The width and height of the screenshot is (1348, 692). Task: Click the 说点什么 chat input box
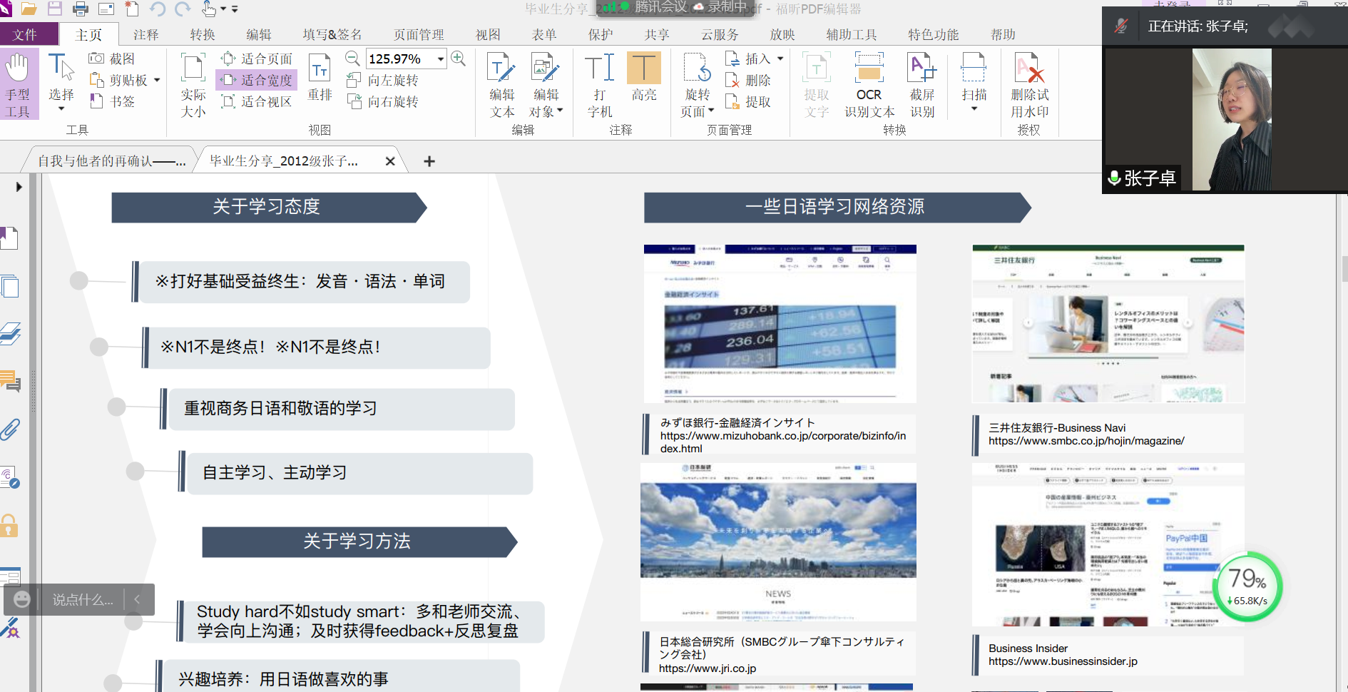click(83, 600)
